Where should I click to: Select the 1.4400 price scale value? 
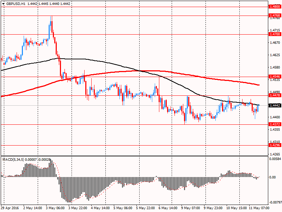pos(275,117)
